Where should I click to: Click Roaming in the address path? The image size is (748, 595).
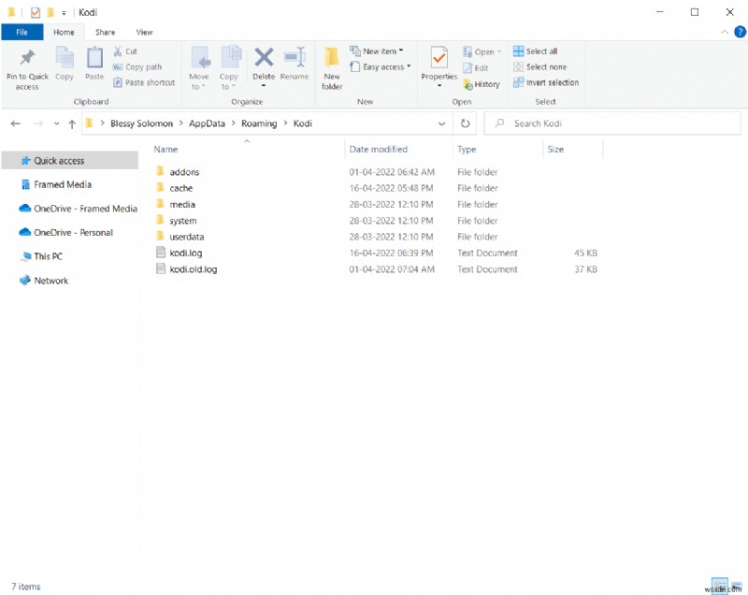[259, 123]
